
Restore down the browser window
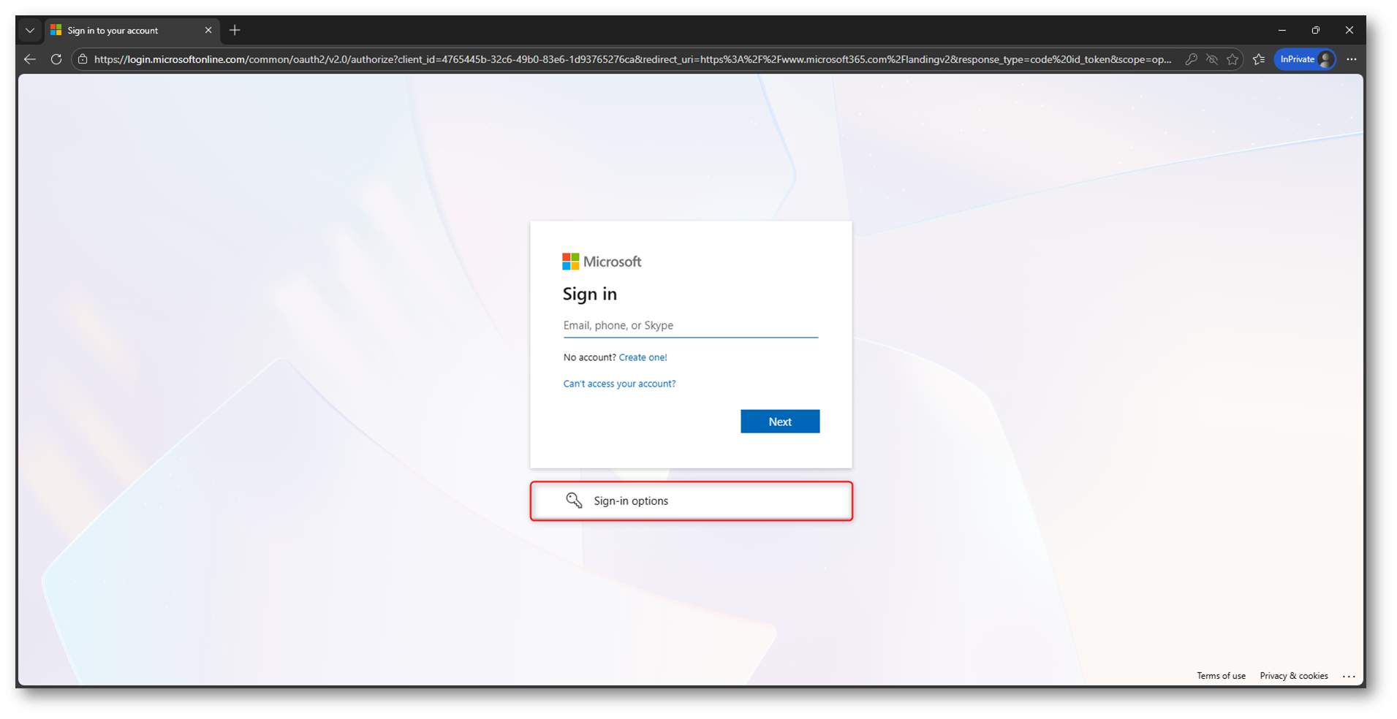pos(1316,31)
